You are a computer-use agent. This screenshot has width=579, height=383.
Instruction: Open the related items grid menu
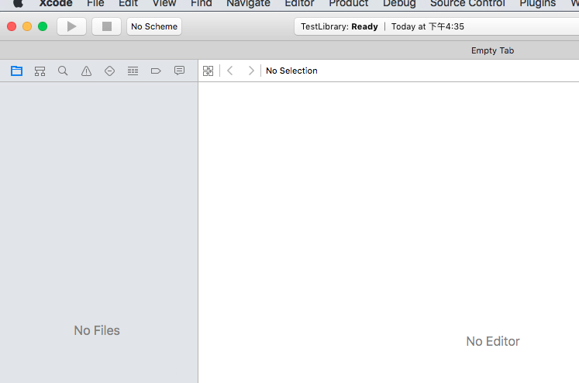208,71
